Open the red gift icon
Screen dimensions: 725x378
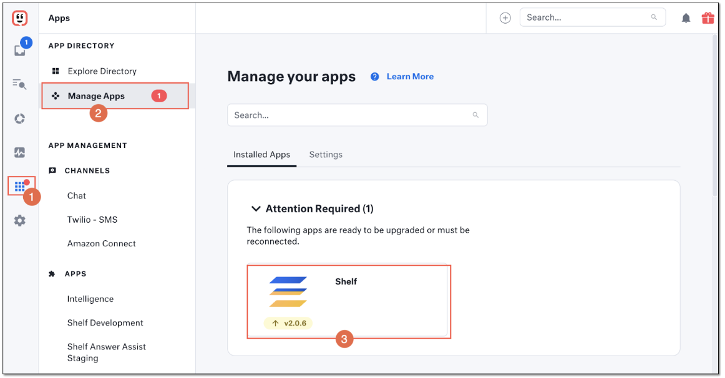pyautogui.click(x=708, y=18)
